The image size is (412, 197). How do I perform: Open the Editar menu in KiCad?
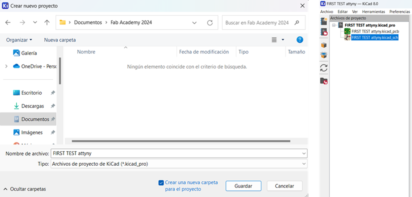(x=343, y=12)
